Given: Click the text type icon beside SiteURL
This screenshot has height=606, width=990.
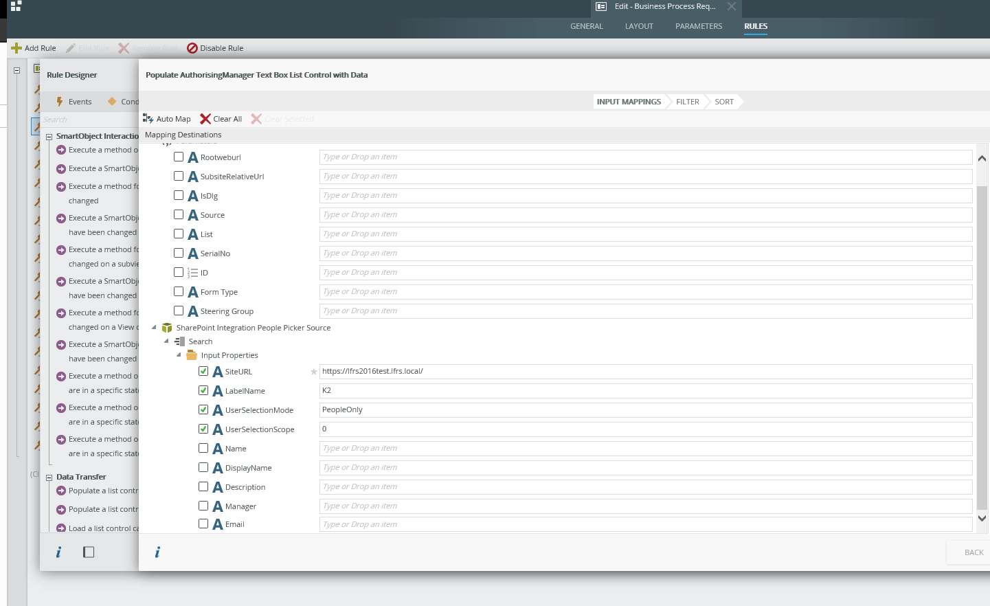Looking at the screenshot, I should click(218, 372).
